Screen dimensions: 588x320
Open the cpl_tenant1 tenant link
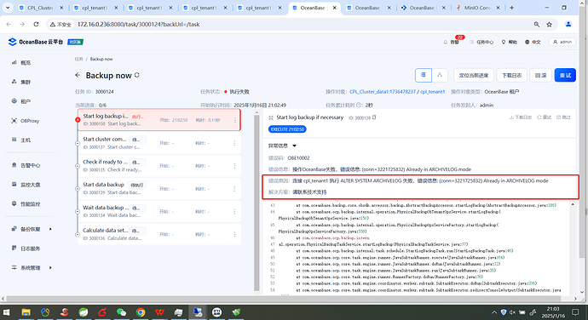[x=432, y=92]
